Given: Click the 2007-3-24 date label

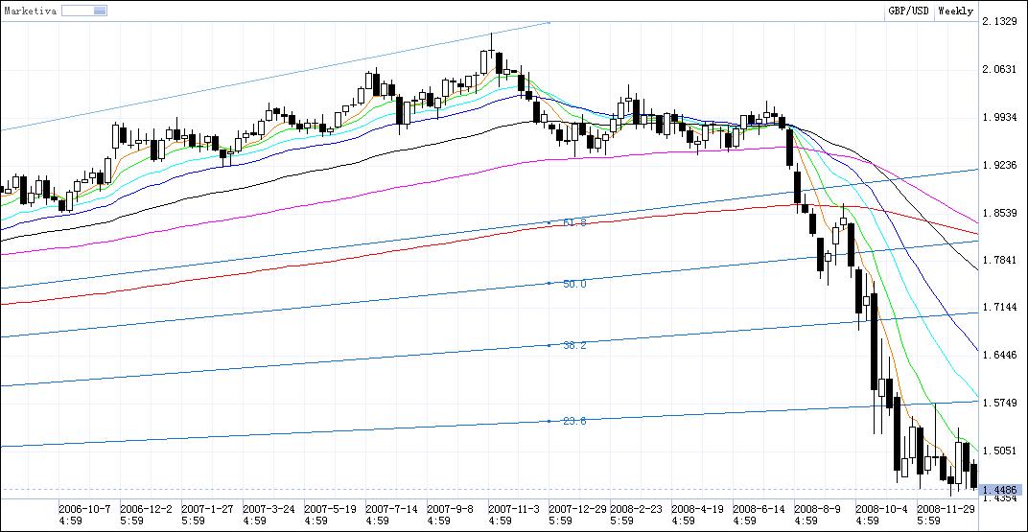Looking at the screenshot, I should point(269,508).
